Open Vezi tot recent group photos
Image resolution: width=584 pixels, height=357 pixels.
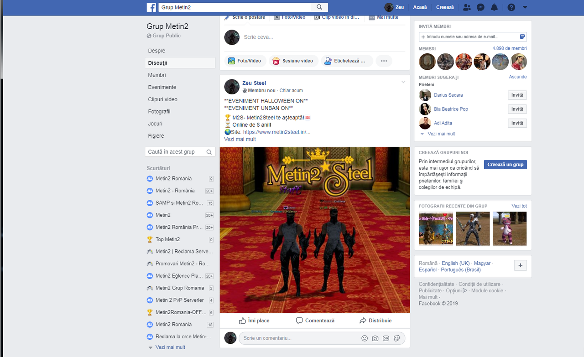pos(519,206)
